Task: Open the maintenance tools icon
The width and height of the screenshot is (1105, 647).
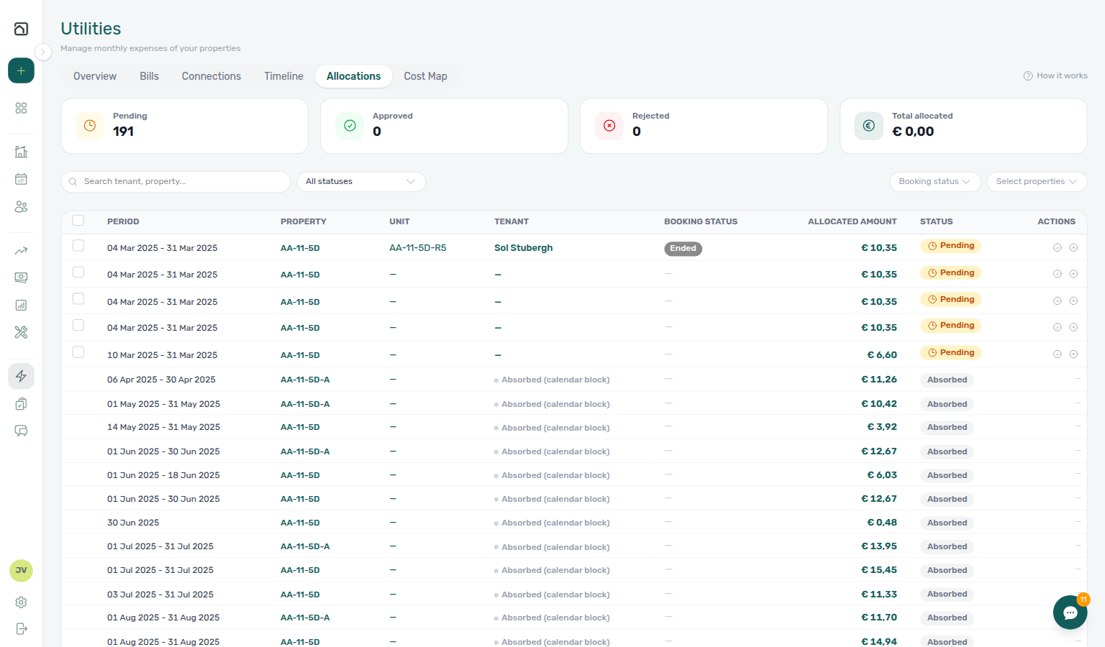Action: tap(21, 332)
